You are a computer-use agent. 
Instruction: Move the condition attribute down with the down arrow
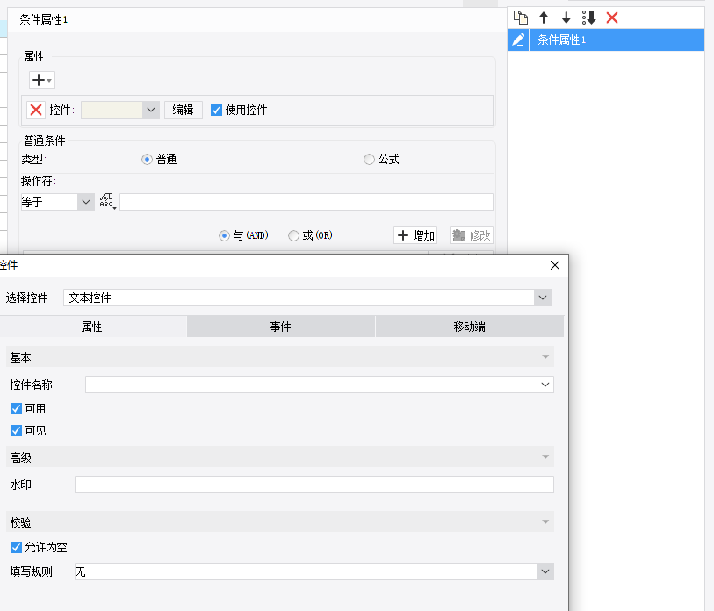[566, 18]
